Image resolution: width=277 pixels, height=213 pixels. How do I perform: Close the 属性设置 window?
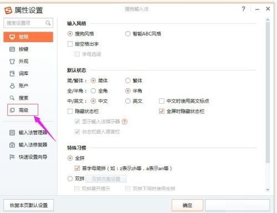(x=268, y=9)
